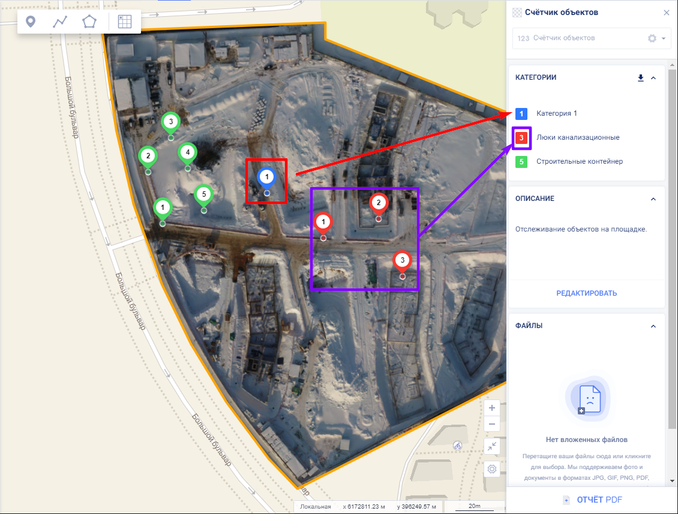678x514 pixels.
Task: Collapse the ОПИСАНИЕ section
Action: pos(653,199)
